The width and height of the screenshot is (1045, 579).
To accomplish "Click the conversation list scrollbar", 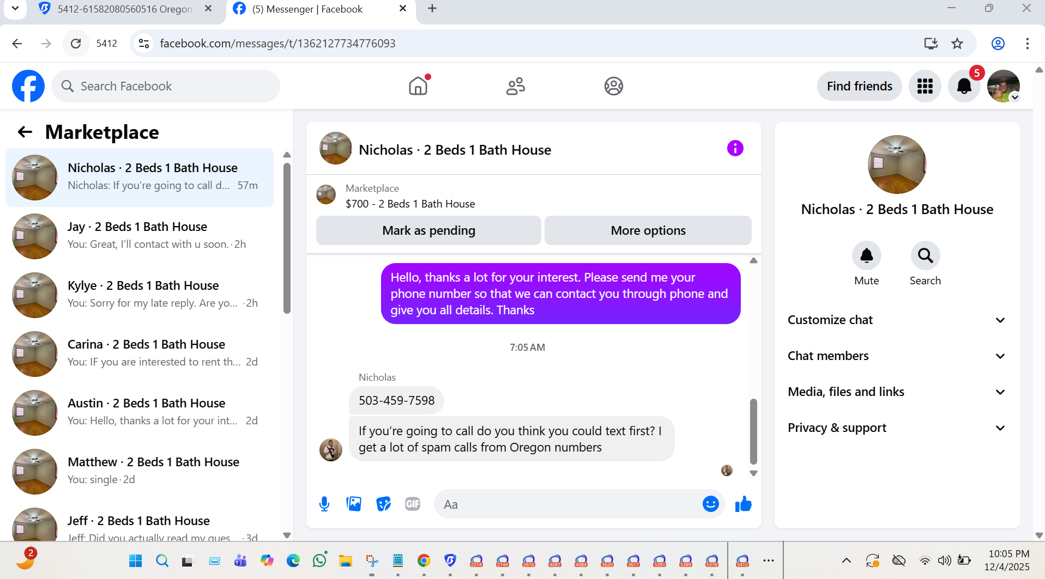I will (287, 238).
